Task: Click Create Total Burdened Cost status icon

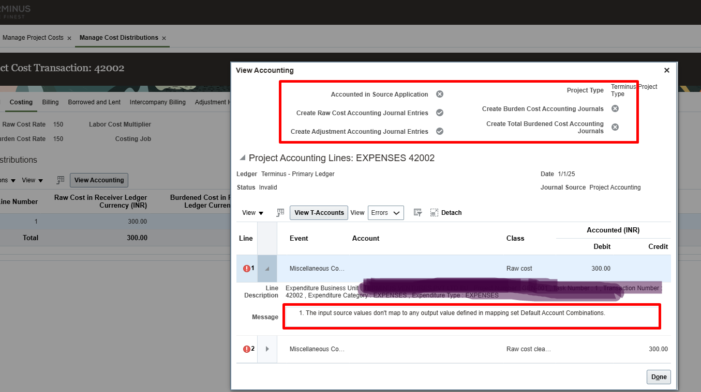Action: [615, 127]
